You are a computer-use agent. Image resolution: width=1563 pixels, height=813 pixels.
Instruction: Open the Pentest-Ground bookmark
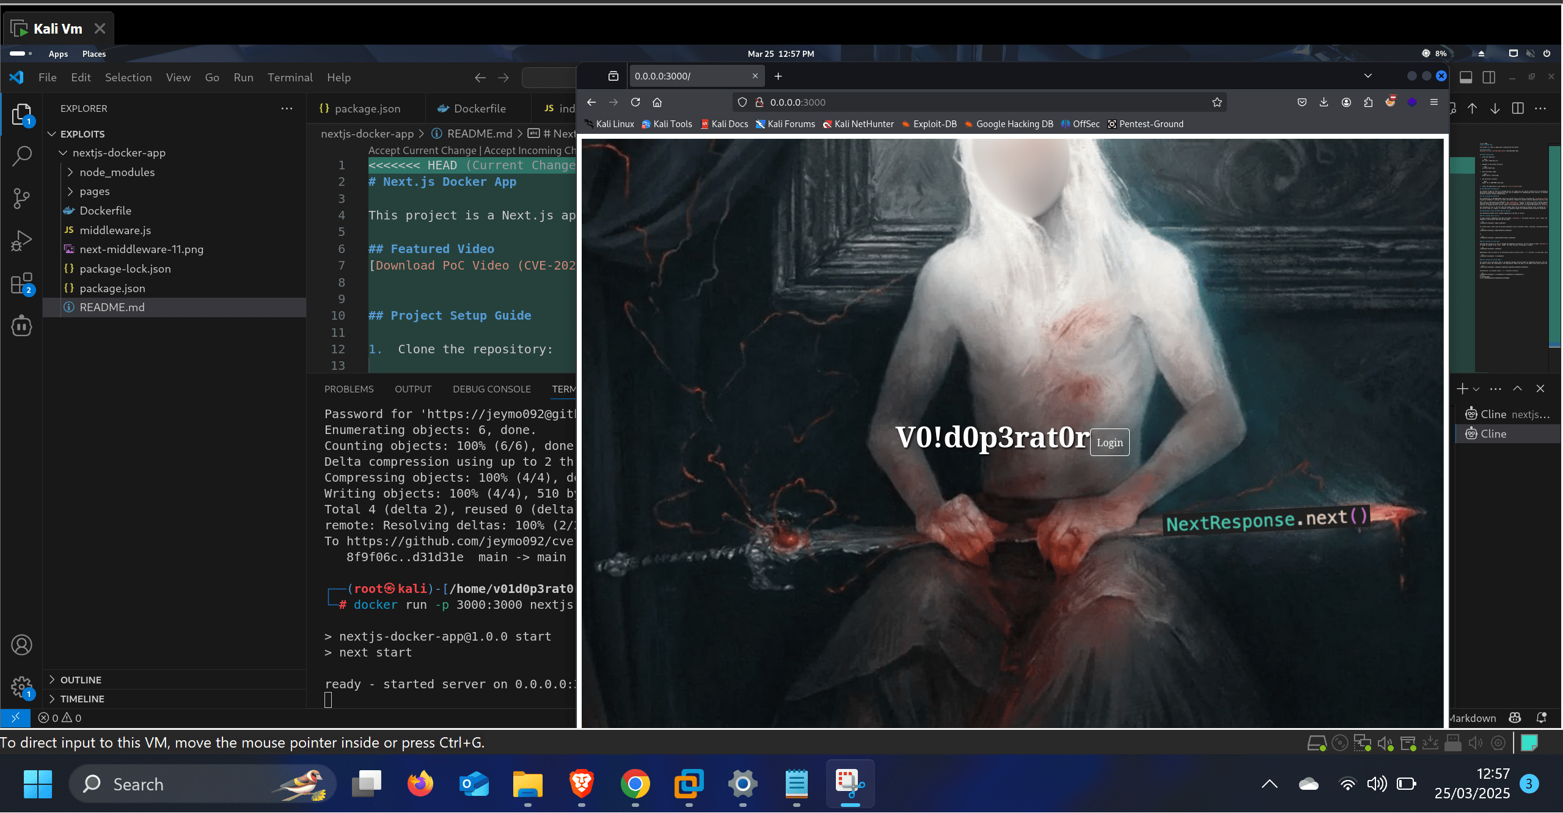coord(1146,124)
